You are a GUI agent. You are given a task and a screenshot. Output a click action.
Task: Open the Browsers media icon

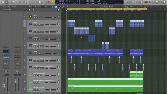tap(164, 2)
